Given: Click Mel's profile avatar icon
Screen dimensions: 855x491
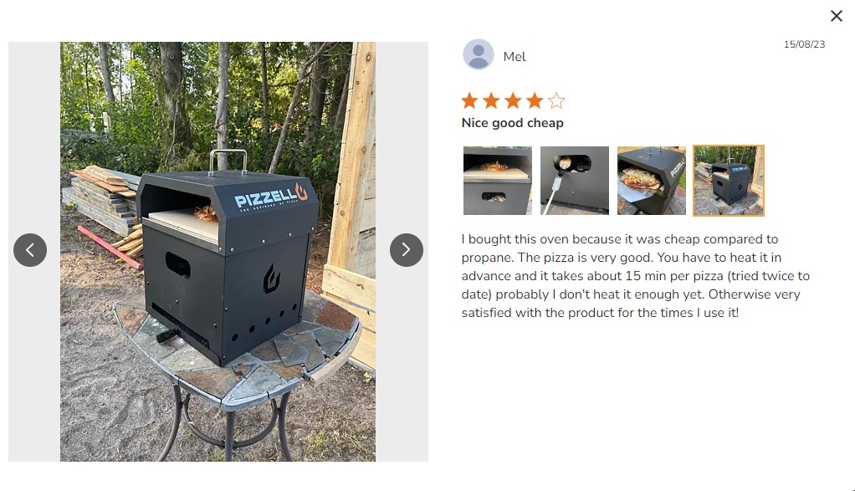Looking at the screenshot, I should 479,54.
